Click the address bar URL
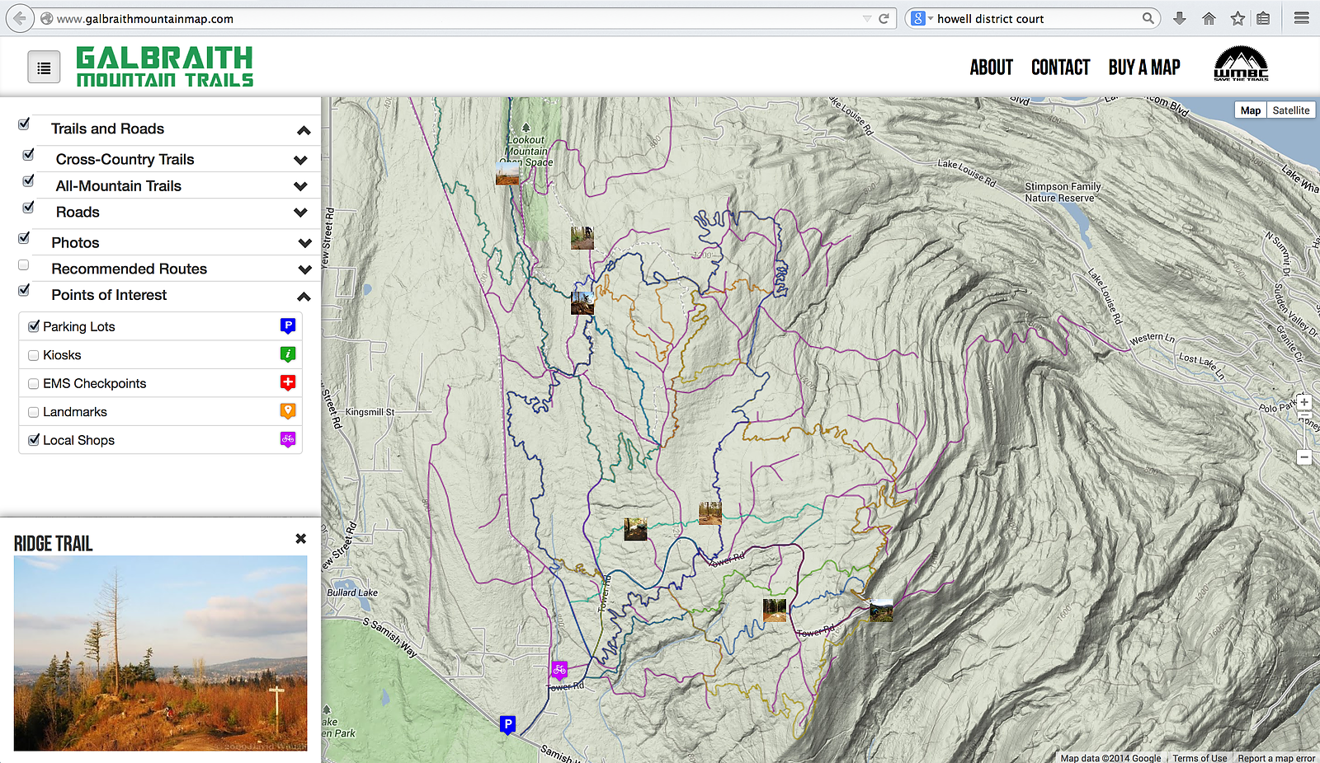 point(145,18)
